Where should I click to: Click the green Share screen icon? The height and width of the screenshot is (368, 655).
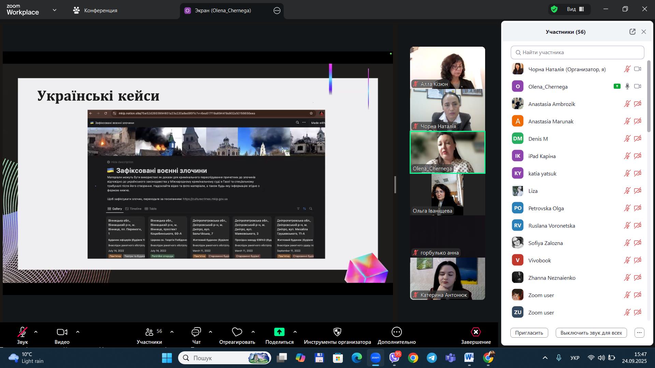(279, 332)
